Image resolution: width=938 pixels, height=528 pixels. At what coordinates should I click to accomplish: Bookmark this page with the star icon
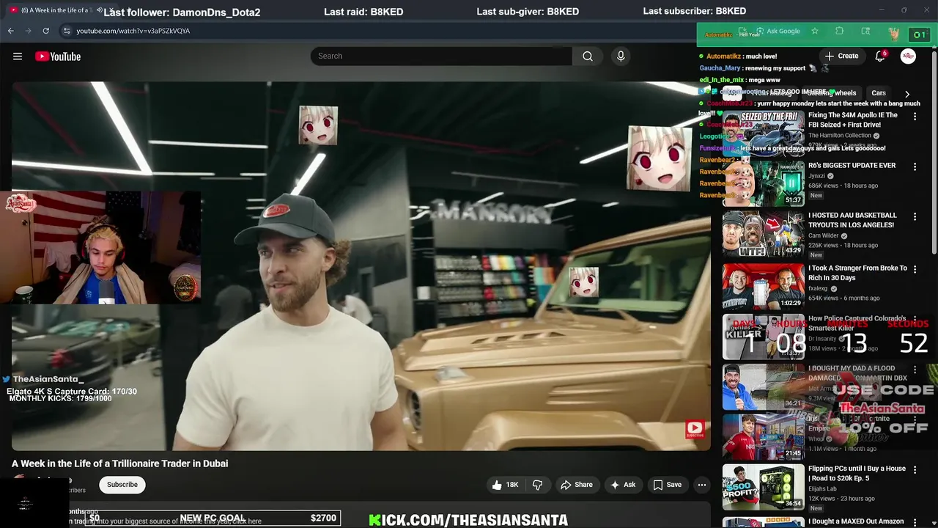[x=814, y=31]
